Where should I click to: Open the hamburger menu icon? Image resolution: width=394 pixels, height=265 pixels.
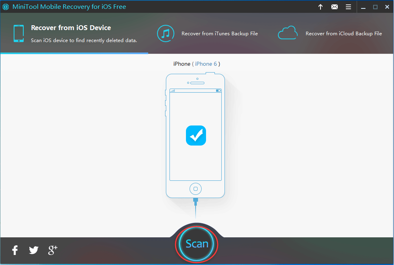coord(348,7)
